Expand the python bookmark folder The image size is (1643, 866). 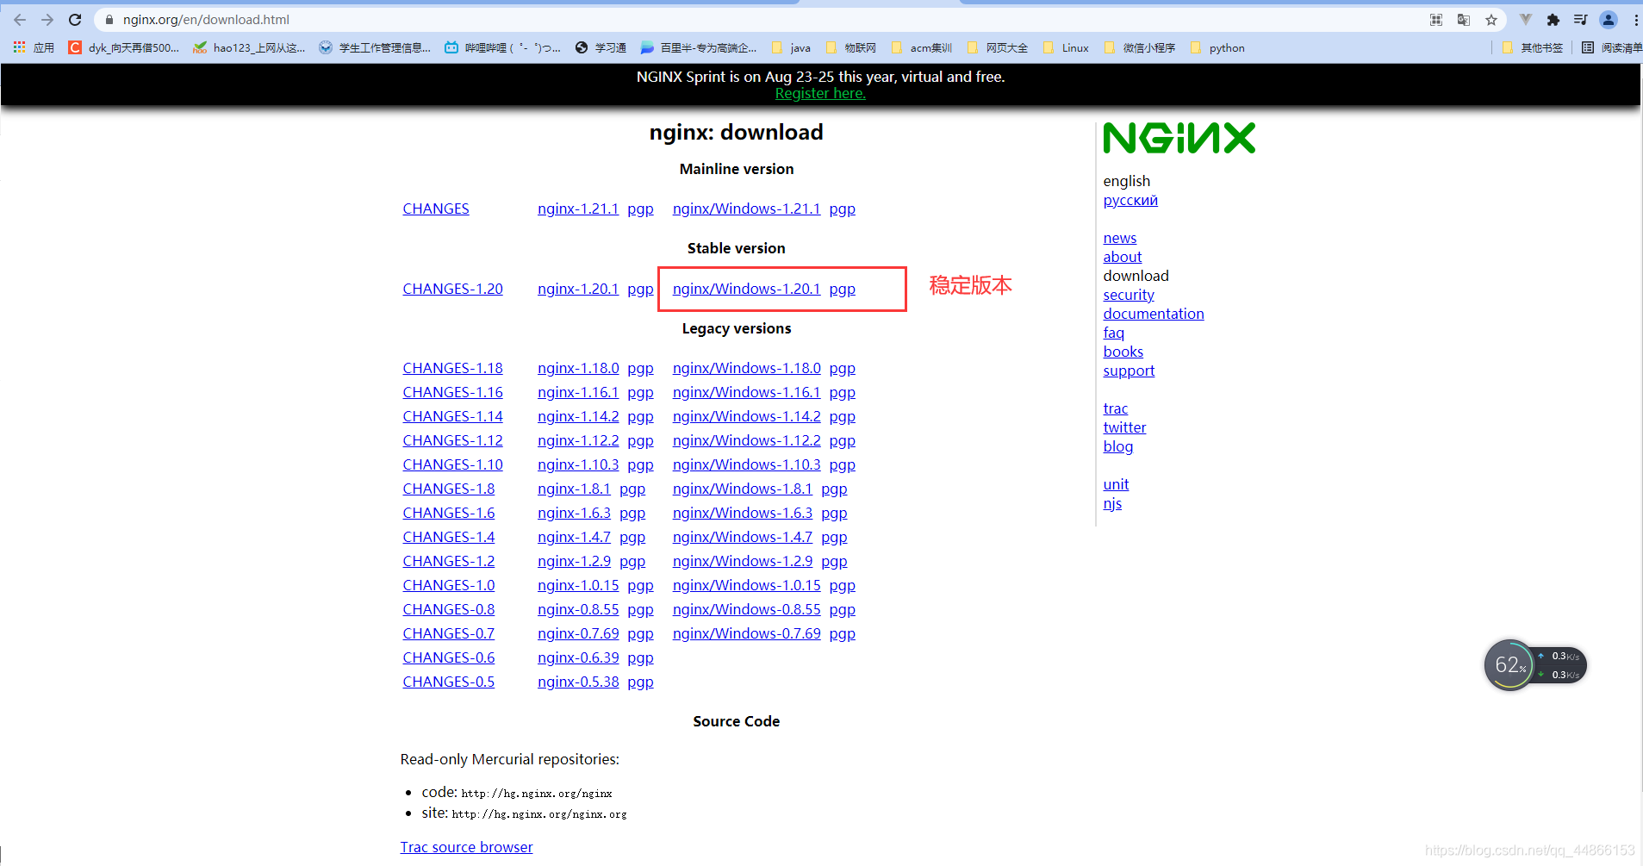click(1217, 47)
